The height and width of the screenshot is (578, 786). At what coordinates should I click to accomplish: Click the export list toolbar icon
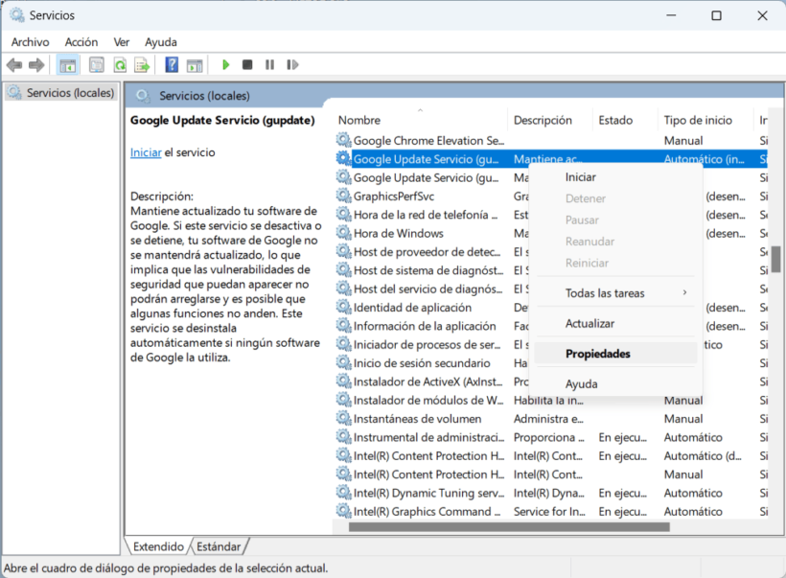142,65
